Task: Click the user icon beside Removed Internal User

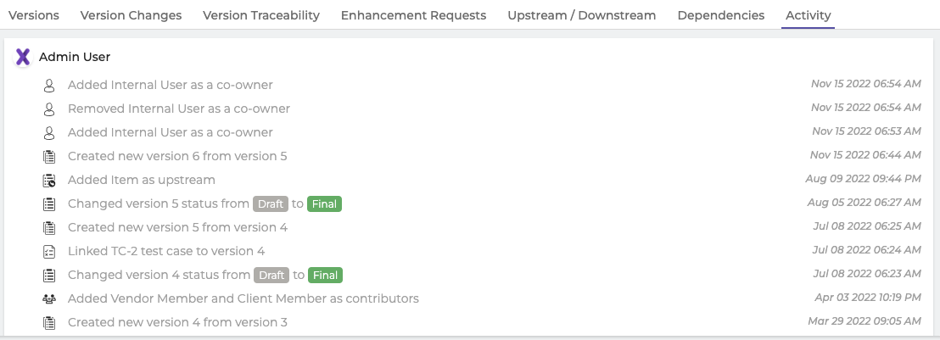Action: click(49, 109)
